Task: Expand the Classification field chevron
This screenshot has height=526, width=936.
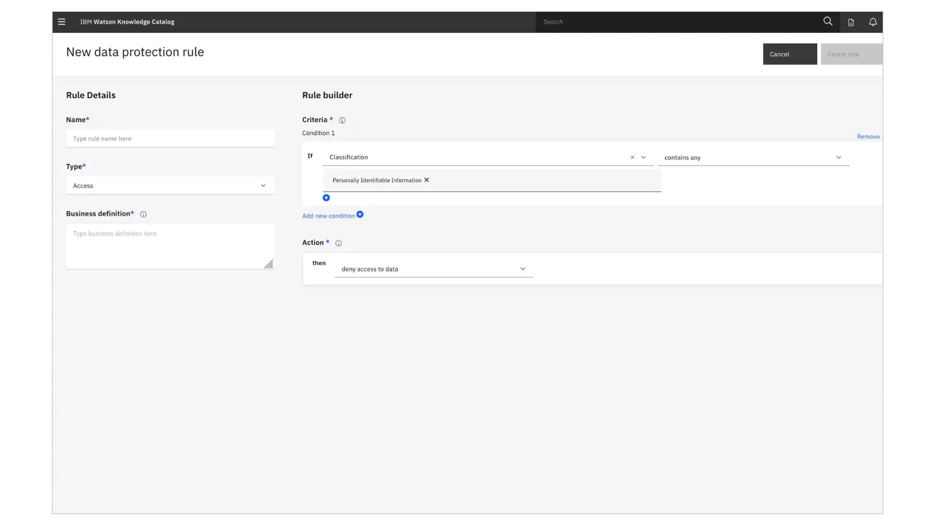Action: pos(643,157)
